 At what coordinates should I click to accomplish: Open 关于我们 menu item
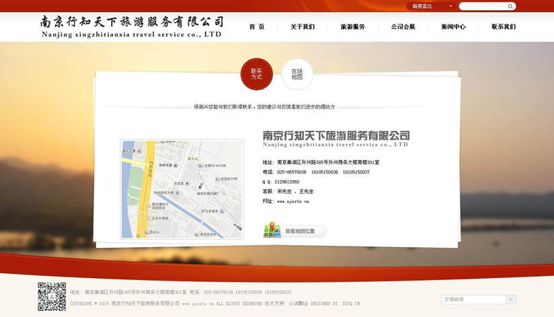point(303,27)
